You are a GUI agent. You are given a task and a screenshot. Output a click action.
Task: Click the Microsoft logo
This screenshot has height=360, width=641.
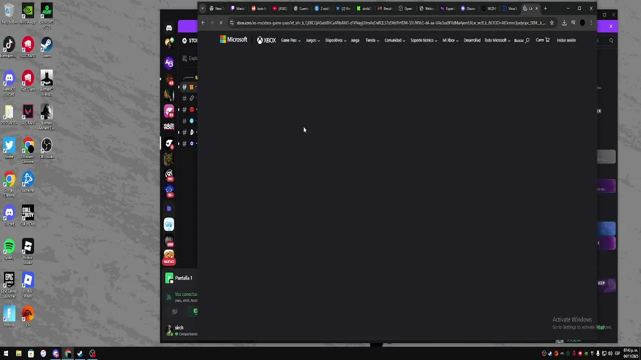233,40
